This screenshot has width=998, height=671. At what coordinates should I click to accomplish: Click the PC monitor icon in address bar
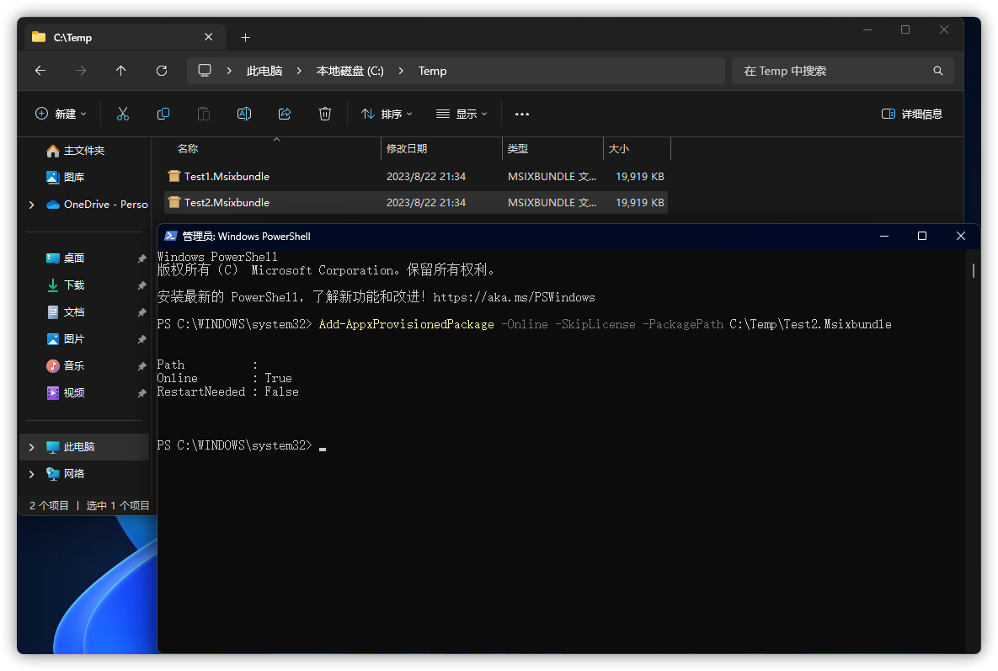[205, 71]
